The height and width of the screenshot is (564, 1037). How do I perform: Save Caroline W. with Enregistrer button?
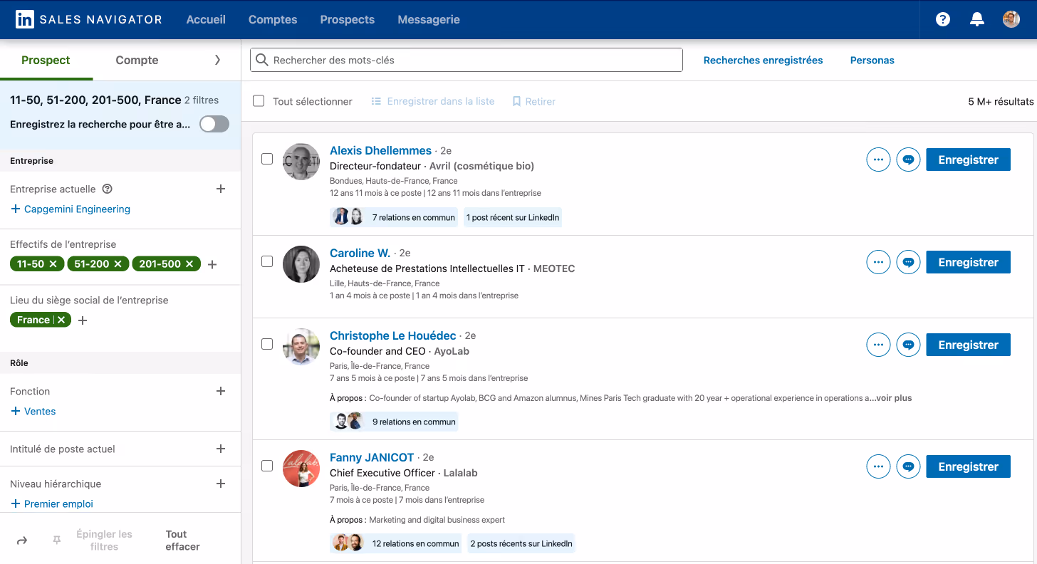968,262
